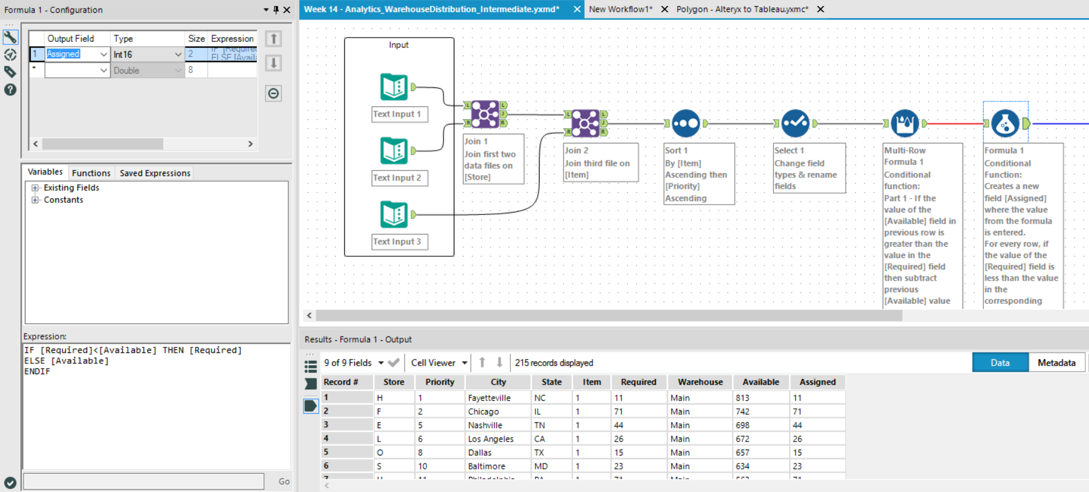Open the Int16 type dropdown
The width and height of the screenshot is (1089, 492).
pyautogui.click(x=178, y=55)
